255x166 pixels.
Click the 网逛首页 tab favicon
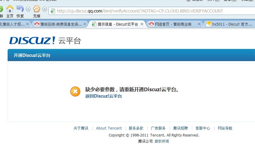click(151, 24)
